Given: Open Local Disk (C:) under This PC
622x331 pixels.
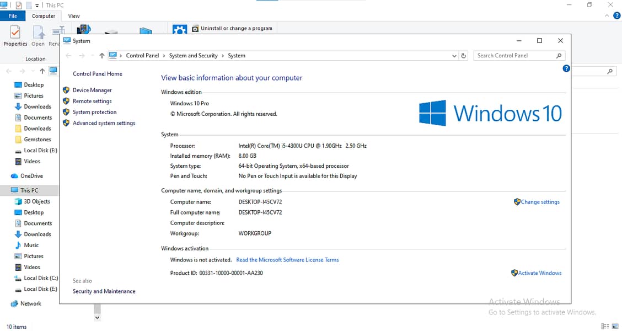Looking at the screenshot, I should [x=40, y=278].
